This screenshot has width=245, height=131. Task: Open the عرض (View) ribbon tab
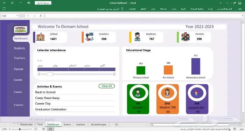pyautogui.click(x=153, y=9)
